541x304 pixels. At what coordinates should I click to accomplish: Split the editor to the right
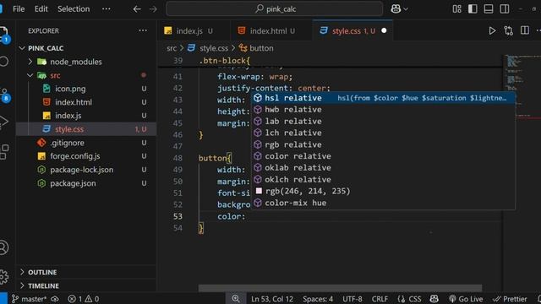pos(525,30)
